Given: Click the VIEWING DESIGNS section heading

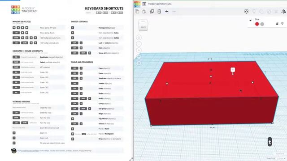Looking at the screenshot, I should [21, 102].
